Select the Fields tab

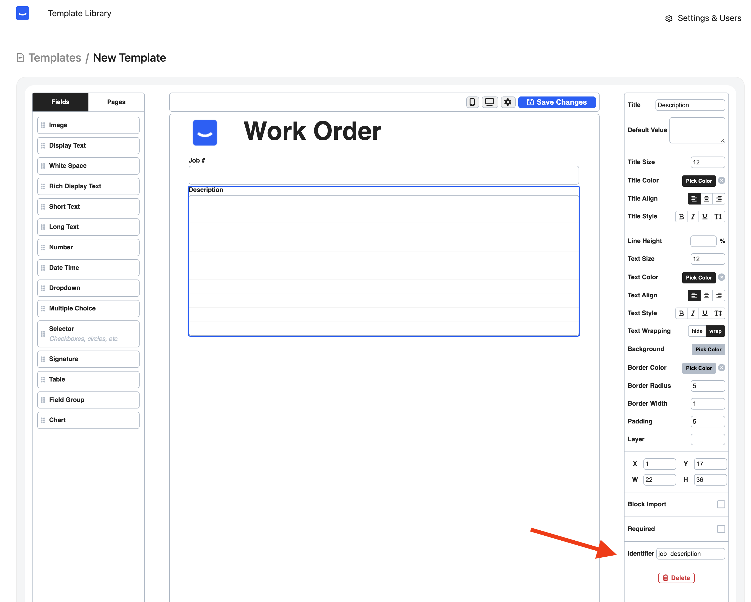(60, 102)
